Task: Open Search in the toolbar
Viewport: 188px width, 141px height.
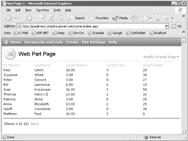Action: click(76, 18)
